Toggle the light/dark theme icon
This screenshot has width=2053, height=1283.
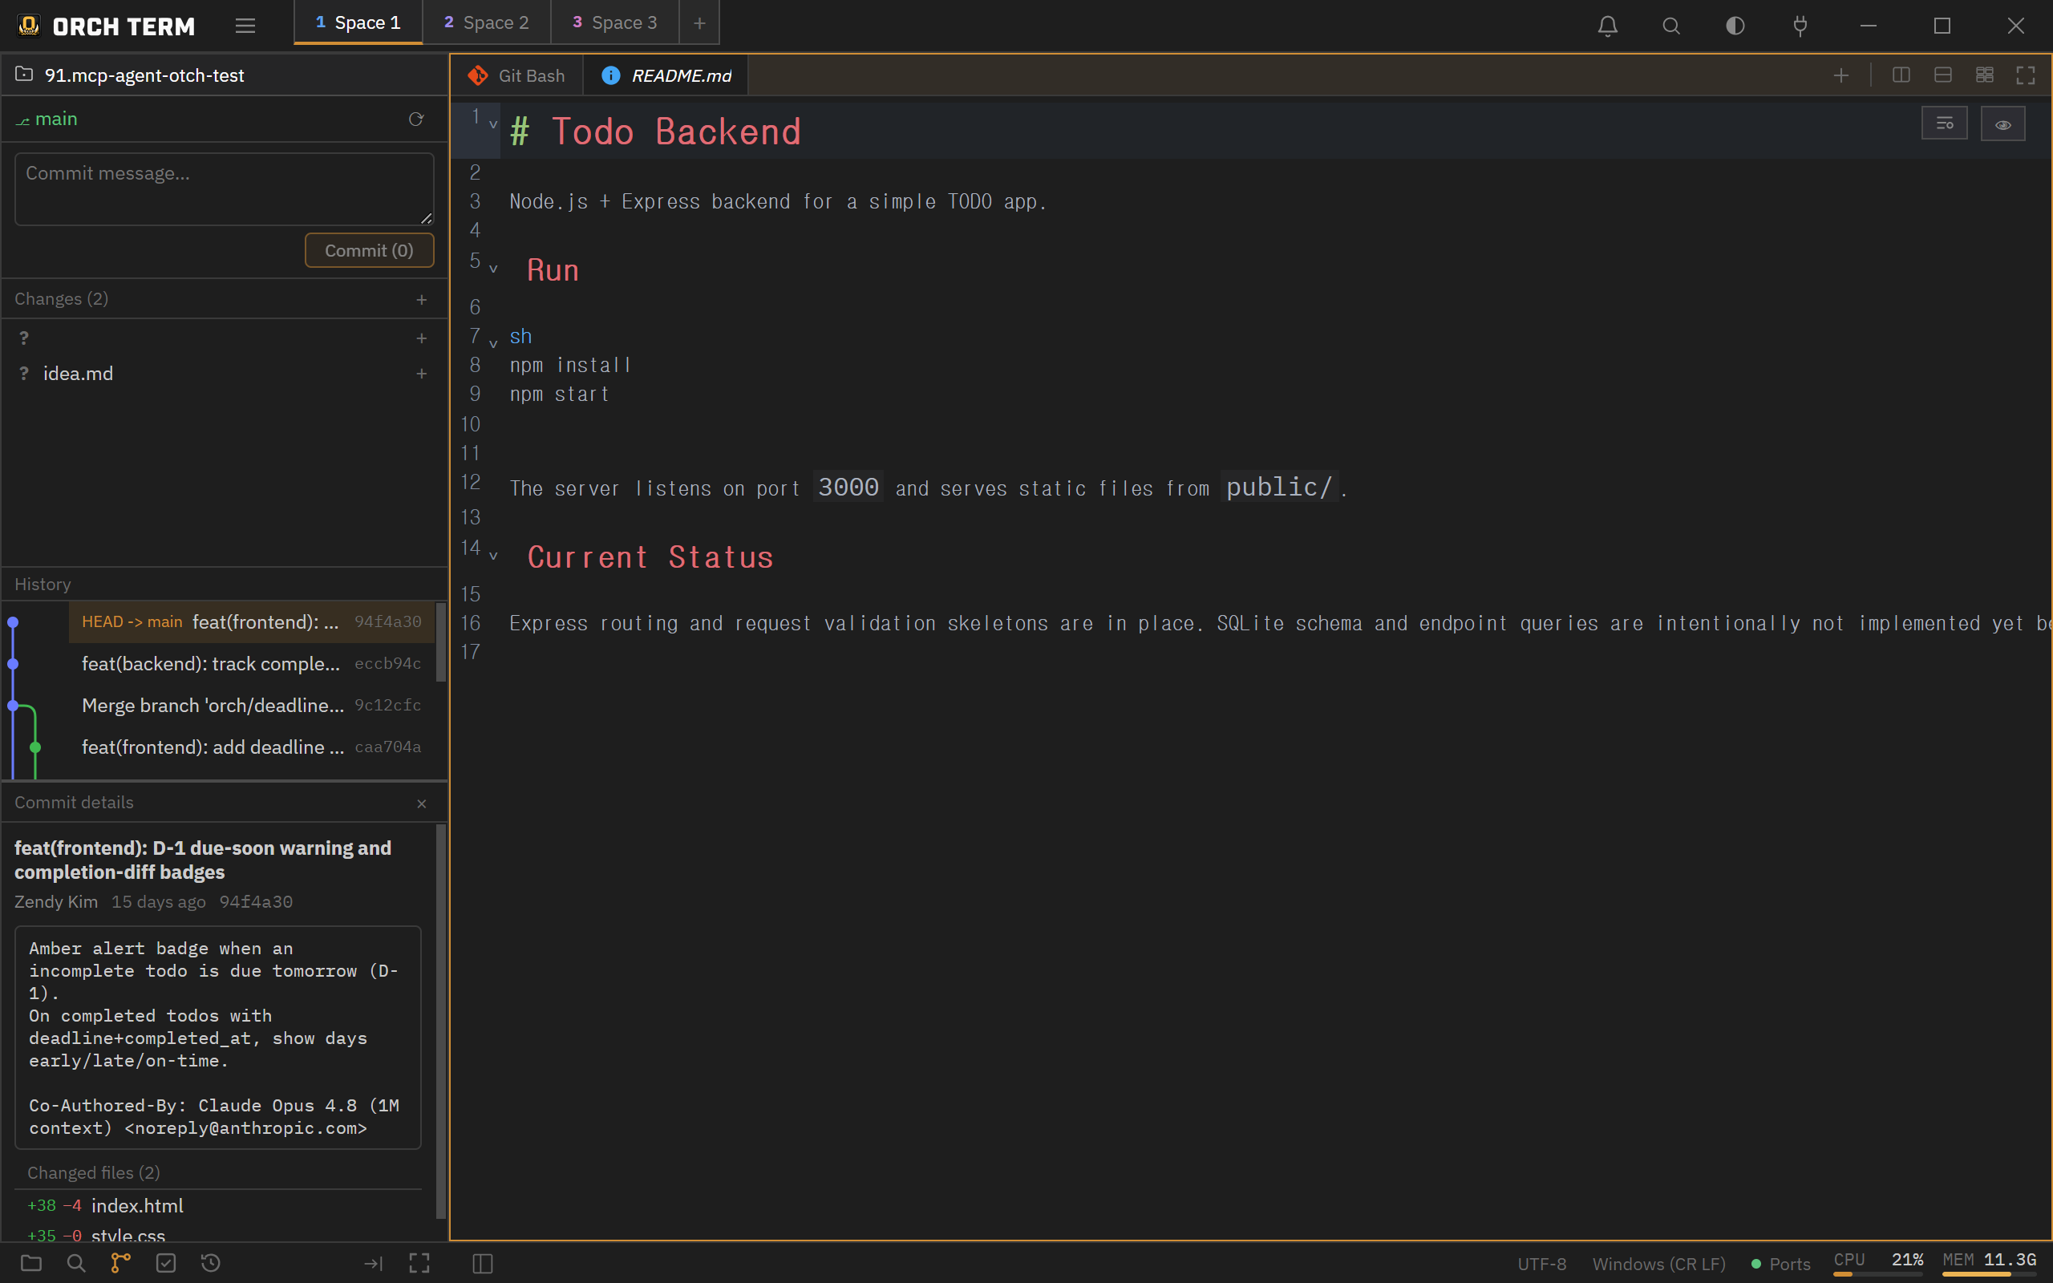coord(1735,26)
